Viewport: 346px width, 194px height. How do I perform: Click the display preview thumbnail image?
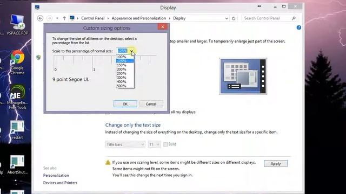[243, 77]
